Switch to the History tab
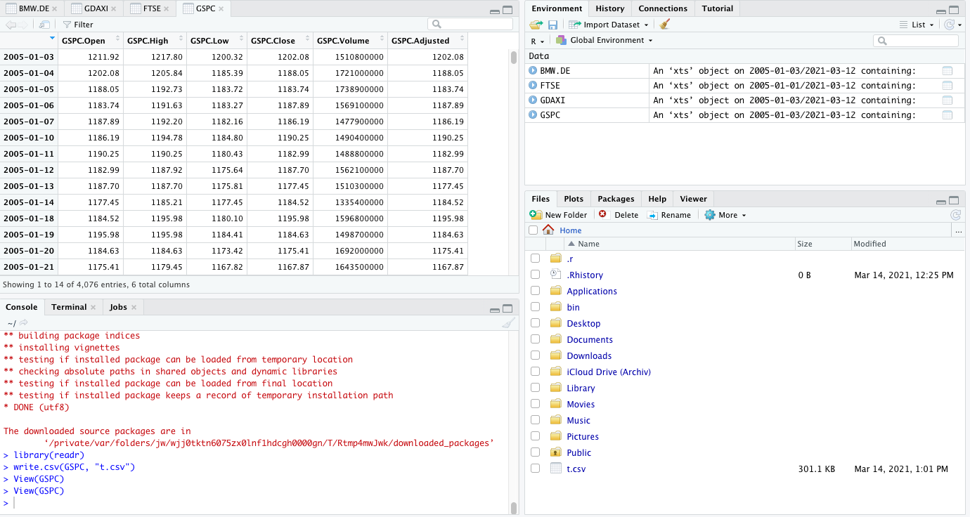Image resolution: width=970 pixels, height=517 pixels. (x=609, y=8)
